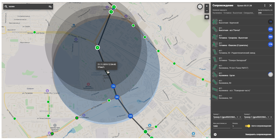Open the map layers switcher

tap(207, 17)
